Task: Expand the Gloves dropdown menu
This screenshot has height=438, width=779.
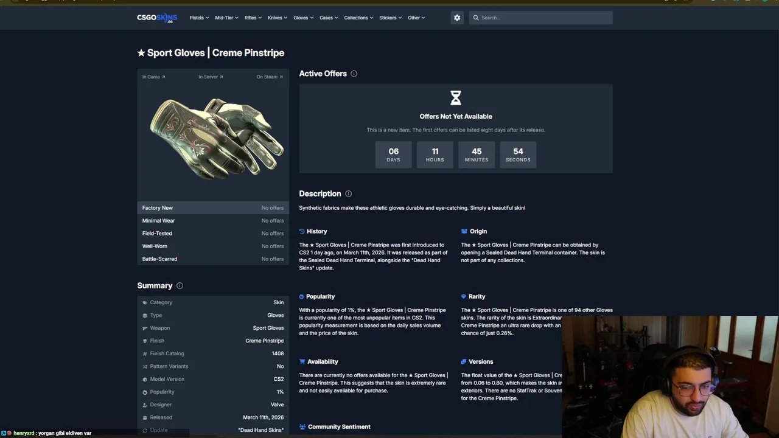Action: click(303, 18)
